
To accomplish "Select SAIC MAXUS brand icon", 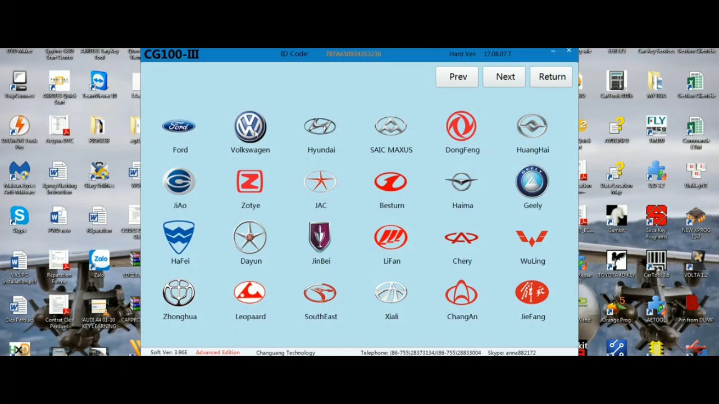I will tap(391, 126).
